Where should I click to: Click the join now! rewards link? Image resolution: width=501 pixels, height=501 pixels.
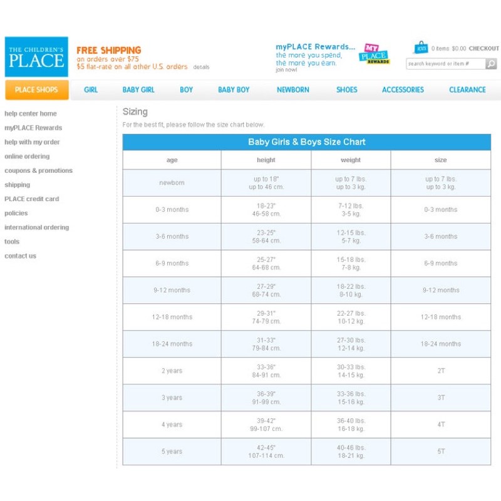click(x=286, y=70)
